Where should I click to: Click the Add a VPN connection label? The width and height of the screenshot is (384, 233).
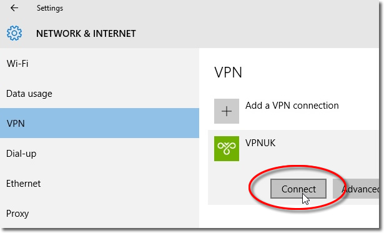[x=292, y=106]
